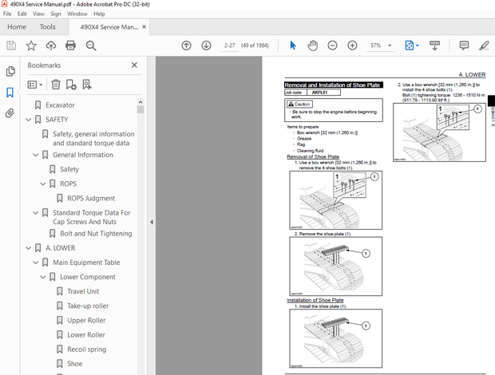Click the Removal of Shoe Plate heading
Screen dimensions: 495x375
click(x=313, y=156)
